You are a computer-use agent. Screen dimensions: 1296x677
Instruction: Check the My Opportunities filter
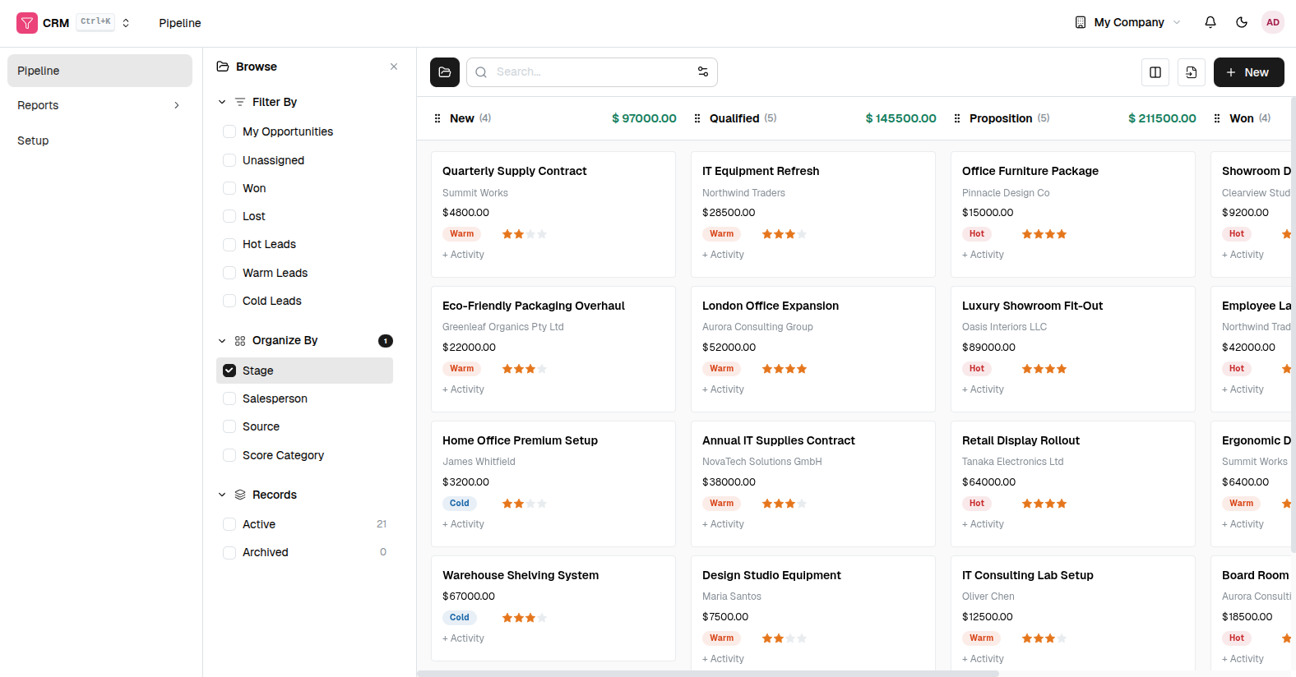point(229,131)
